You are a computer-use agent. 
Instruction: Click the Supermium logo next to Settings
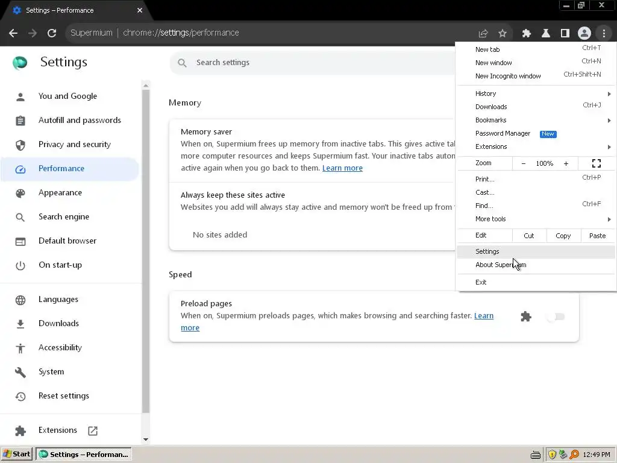(20, 63)
